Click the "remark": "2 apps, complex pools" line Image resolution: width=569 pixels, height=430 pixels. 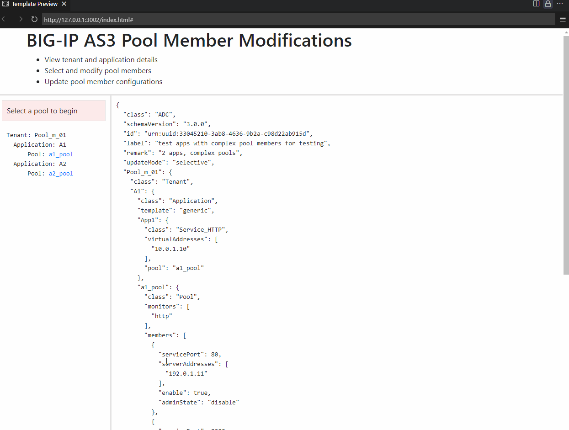183,153
